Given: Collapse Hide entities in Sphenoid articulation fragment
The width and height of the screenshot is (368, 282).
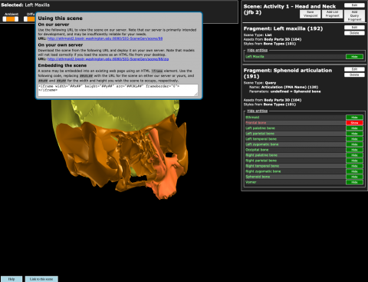Looking at the screenshot, I should coord(258,111).
